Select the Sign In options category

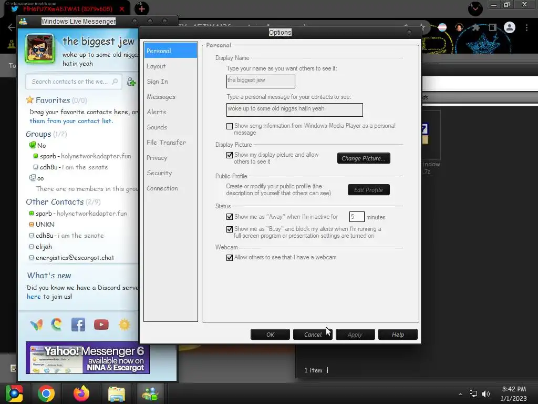coord(171,82)
